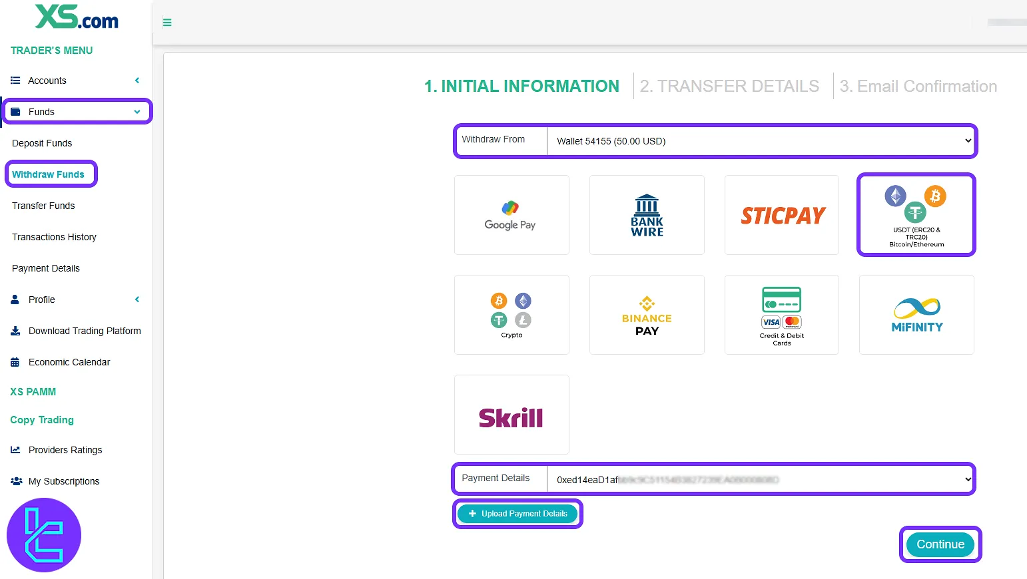Click the Download Trading Platform icon
The height and width of the screenshot is (579, 1027).
point(15,331)
